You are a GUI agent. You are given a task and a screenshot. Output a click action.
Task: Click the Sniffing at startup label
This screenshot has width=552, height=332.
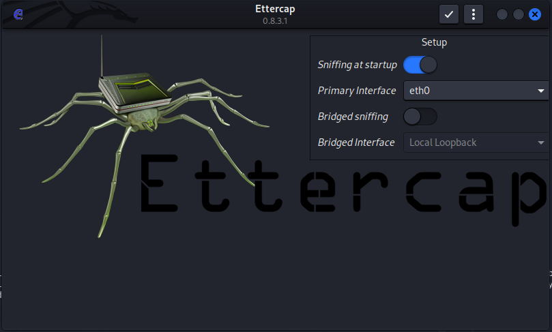pos(357,65)
